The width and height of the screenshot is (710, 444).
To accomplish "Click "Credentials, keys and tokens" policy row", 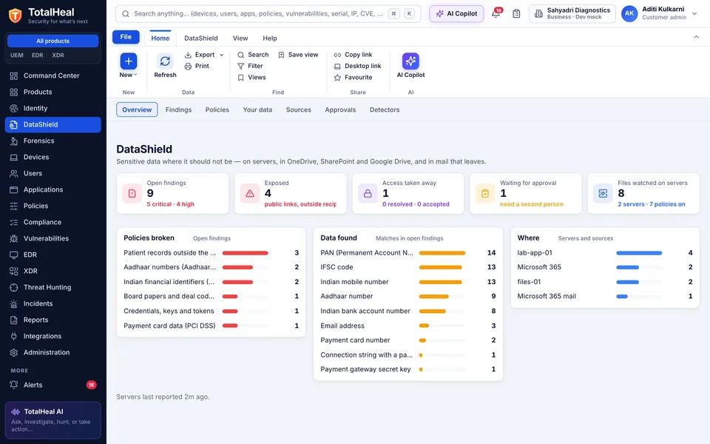I will pyautogui.click(x=211, y=312).
